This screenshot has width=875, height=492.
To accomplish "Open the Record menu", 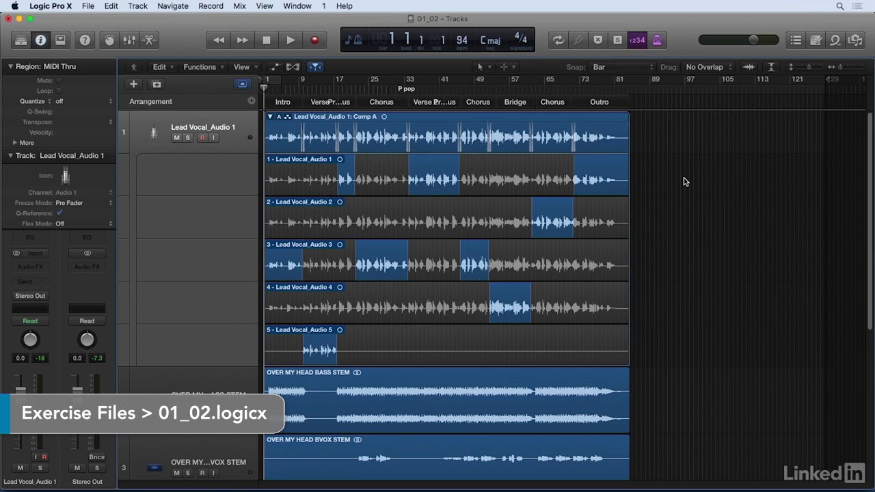I will click(x=211, y=6).
